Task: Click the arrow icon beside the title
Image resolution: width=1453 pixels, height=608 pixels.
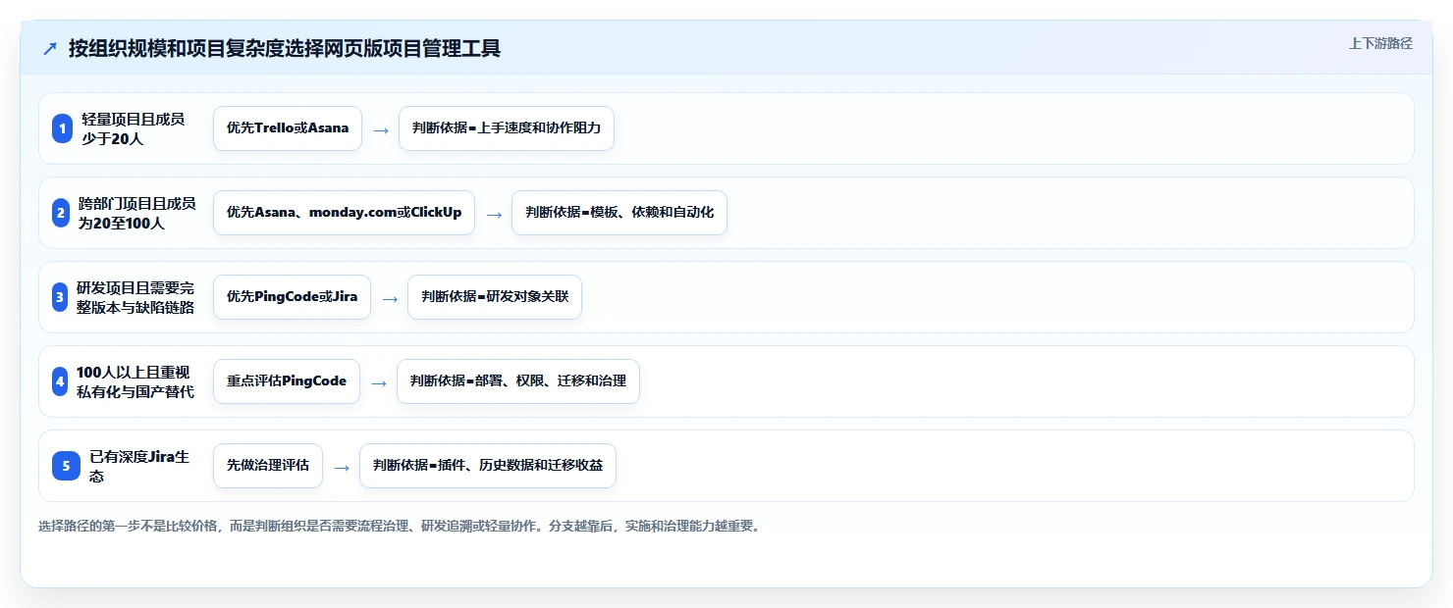Action: [x=50, y=48]
